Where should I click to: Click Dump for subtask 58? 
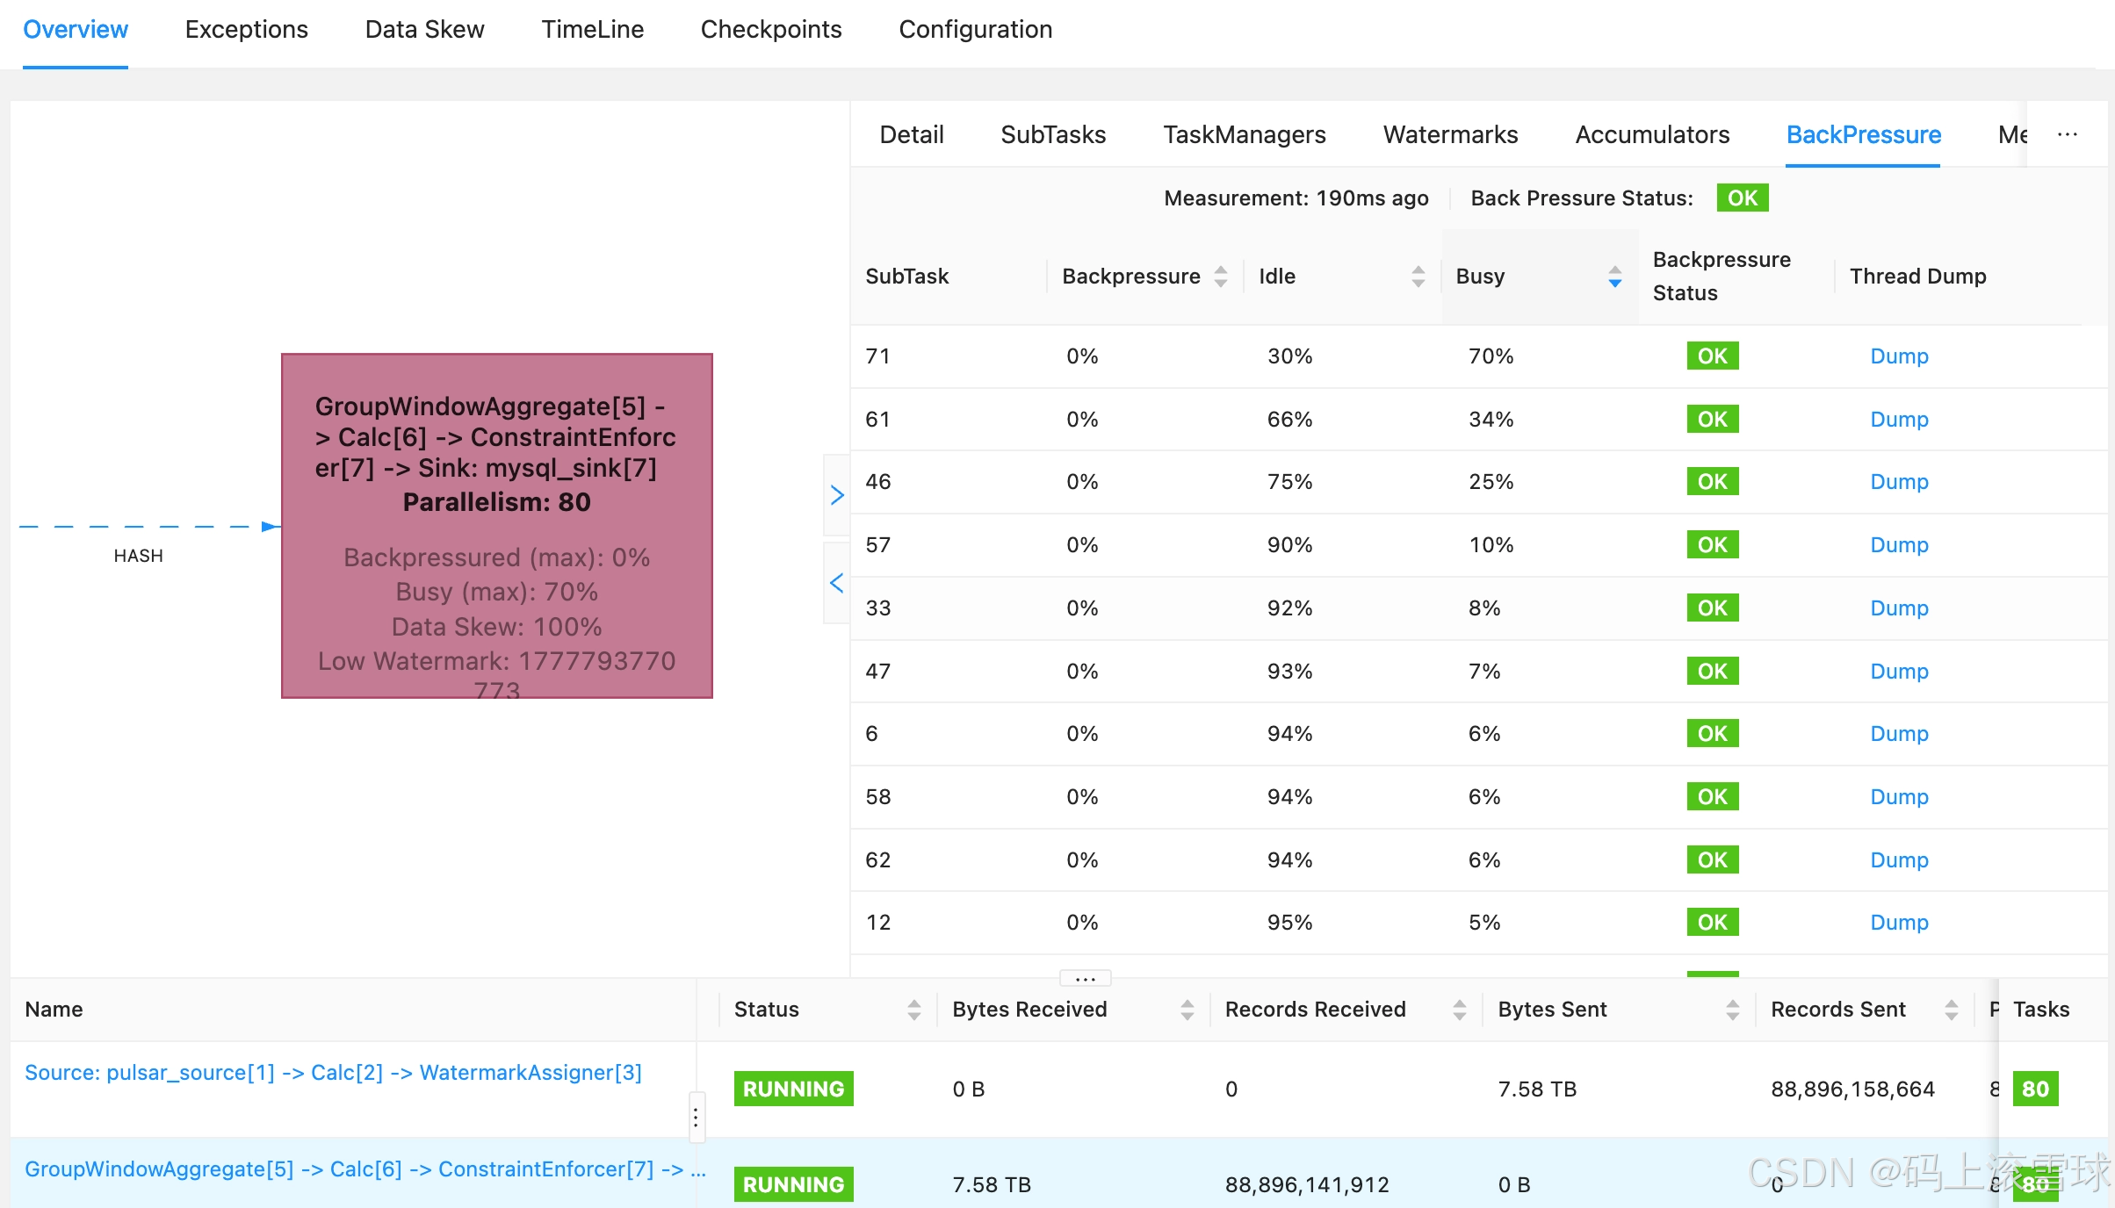click(1900, 797)
